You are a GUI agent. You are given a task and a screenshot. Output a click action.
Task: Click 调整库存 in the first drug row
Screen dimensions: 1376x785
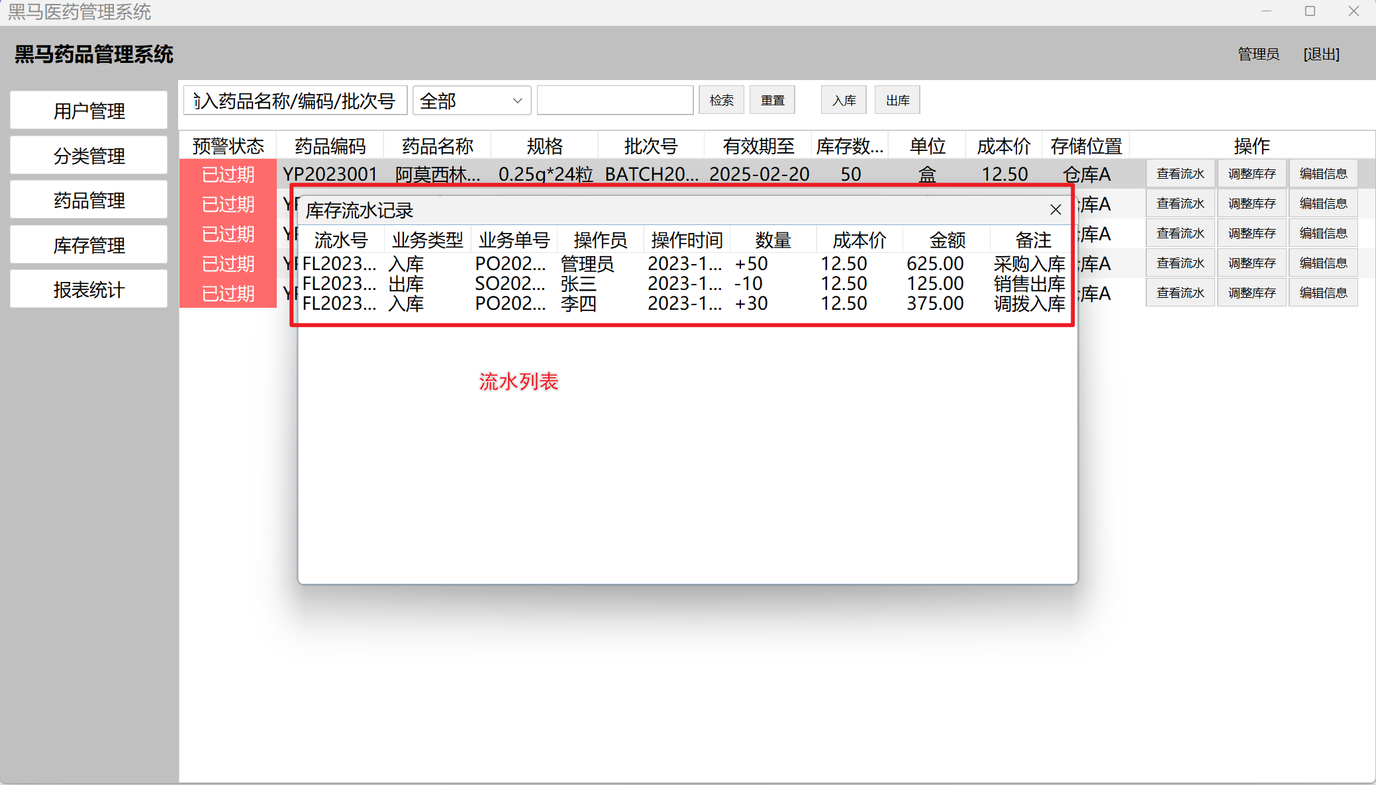point(1252,173)
